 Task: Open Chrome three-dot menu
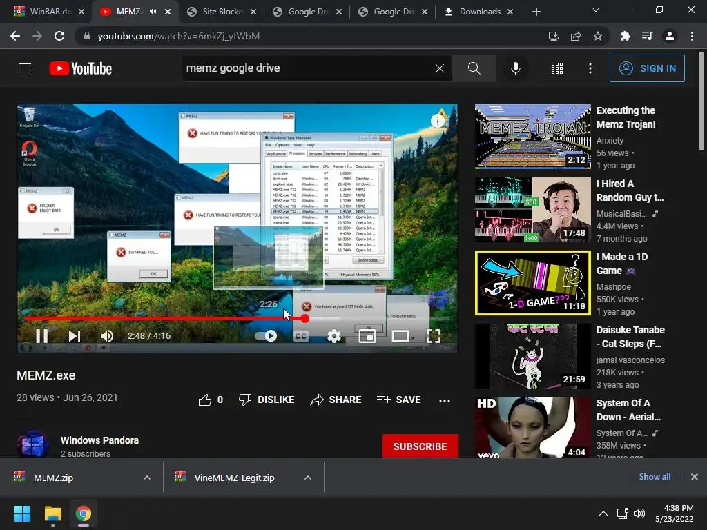click(692, 36)
